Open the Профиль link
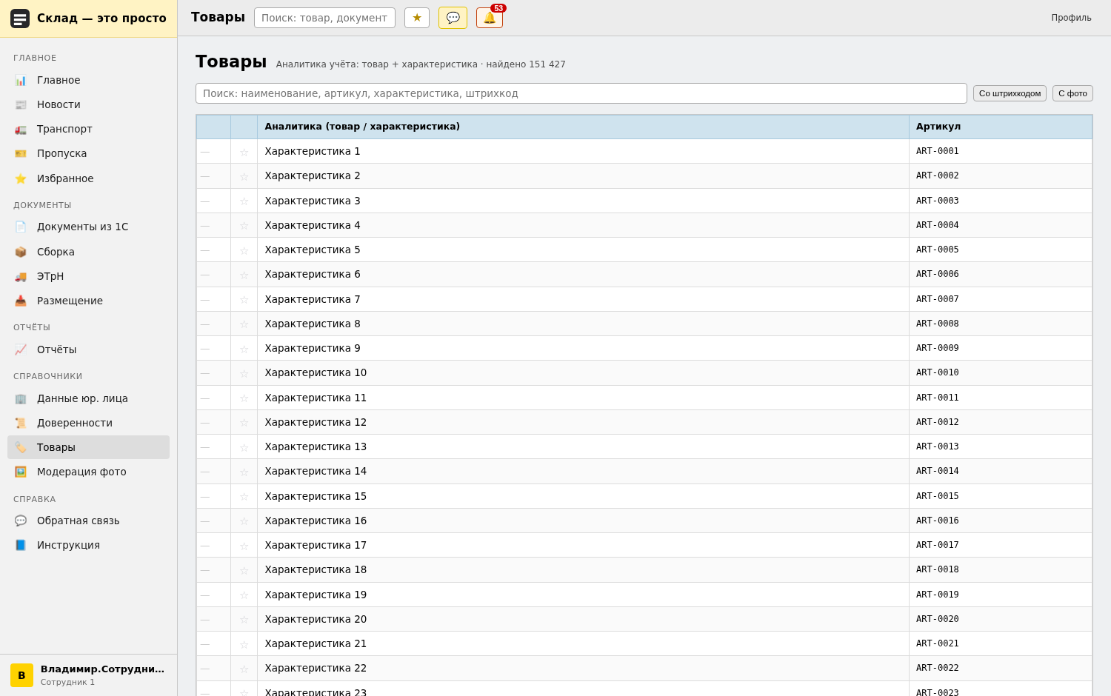The height and width of the screenshot is (696, 1111). click(x=1071, y=18)
